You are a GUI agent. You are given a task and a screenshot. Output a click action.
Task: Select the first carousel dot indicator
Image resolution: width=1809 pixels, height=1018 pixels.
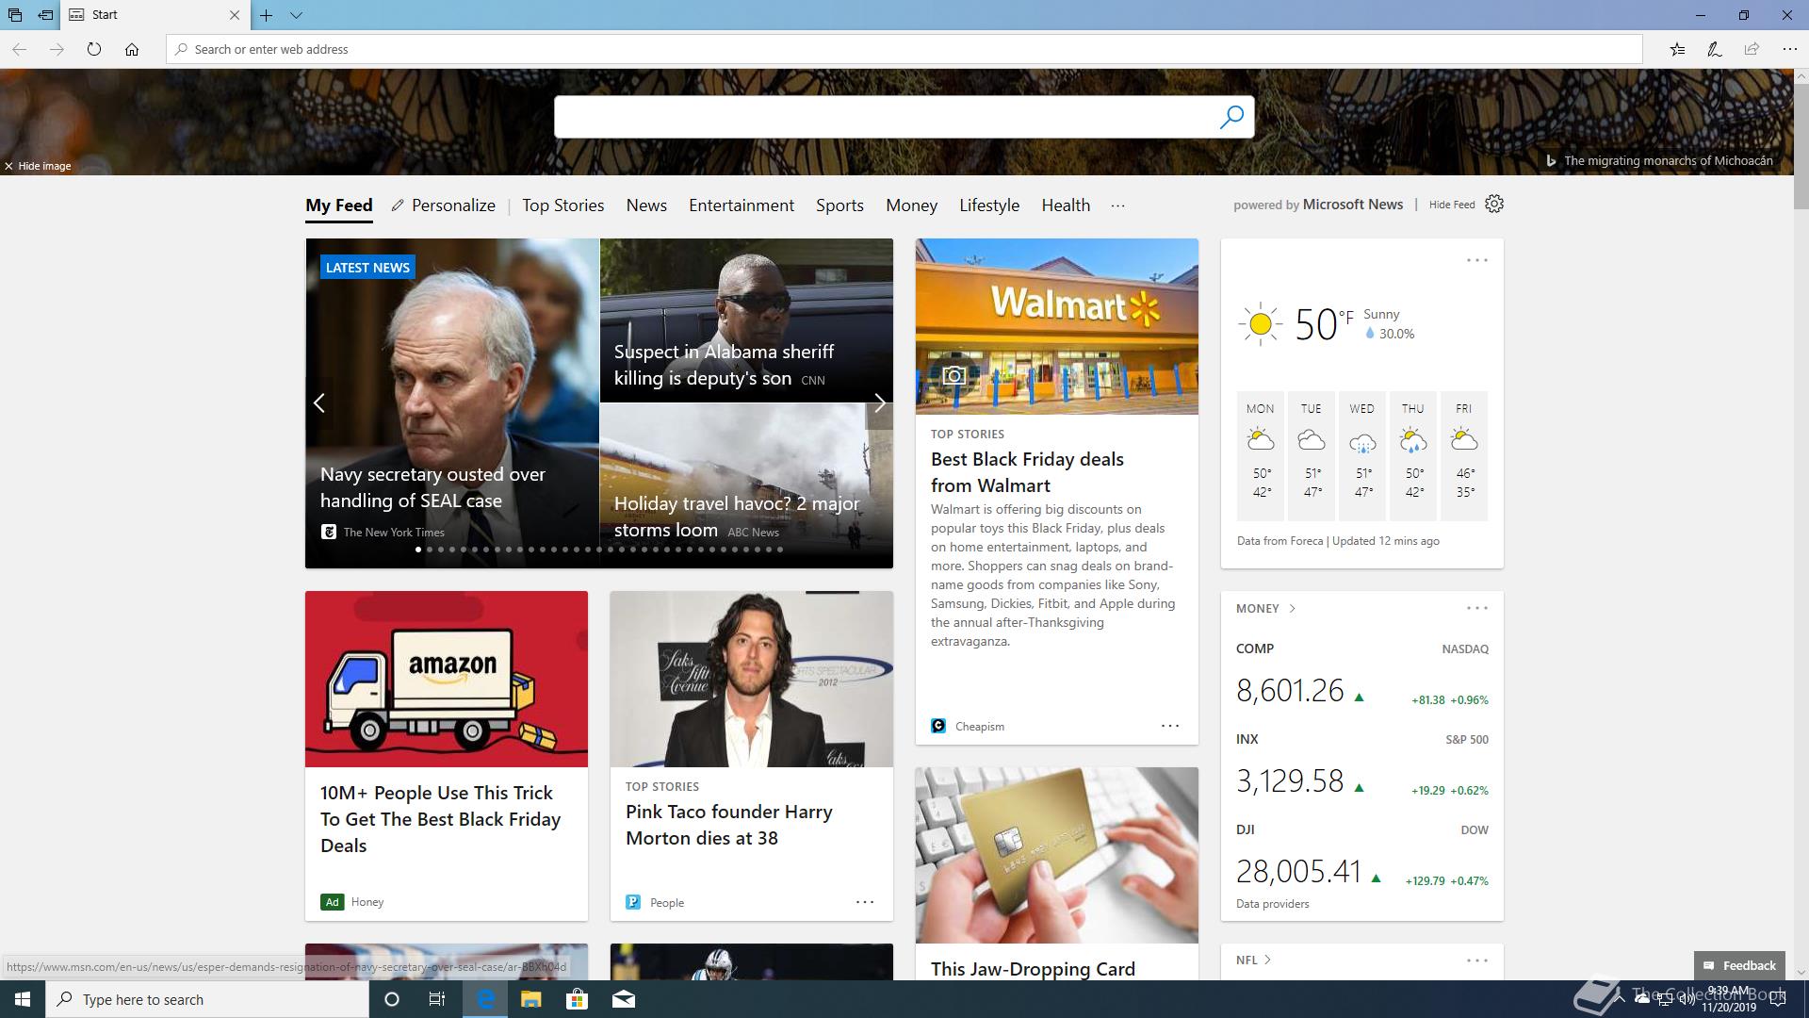pos(418,550)
